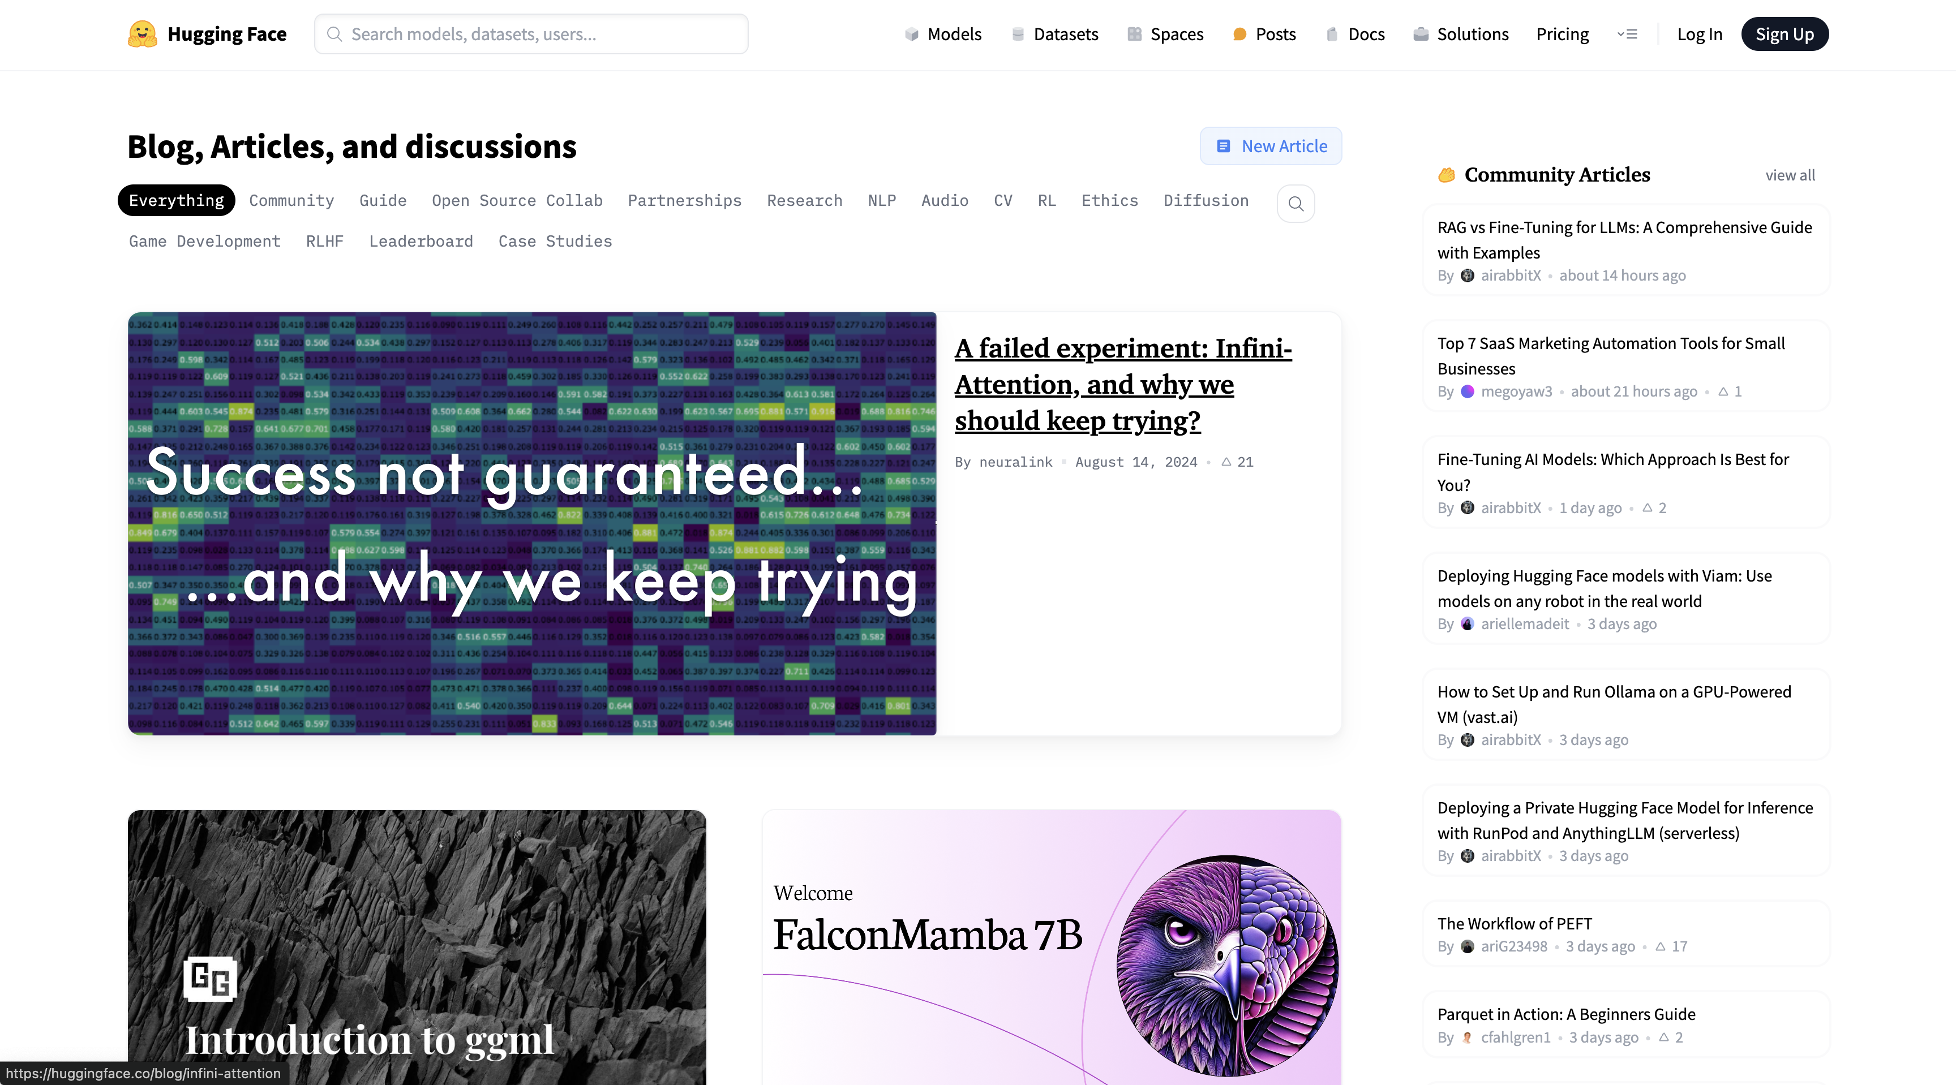Screen dimensions: 1956x1085
Task: Filter by Game Development tag
Action: click(x=204, y=242)
